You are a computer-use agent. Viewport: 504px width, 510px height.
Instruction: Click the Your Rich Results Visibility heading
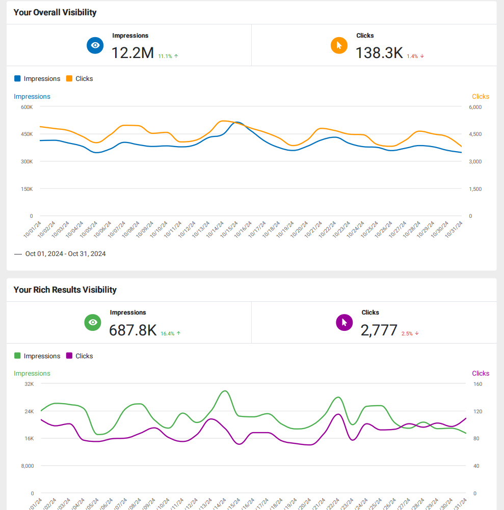pyautogui.click(x=65, y=290)
